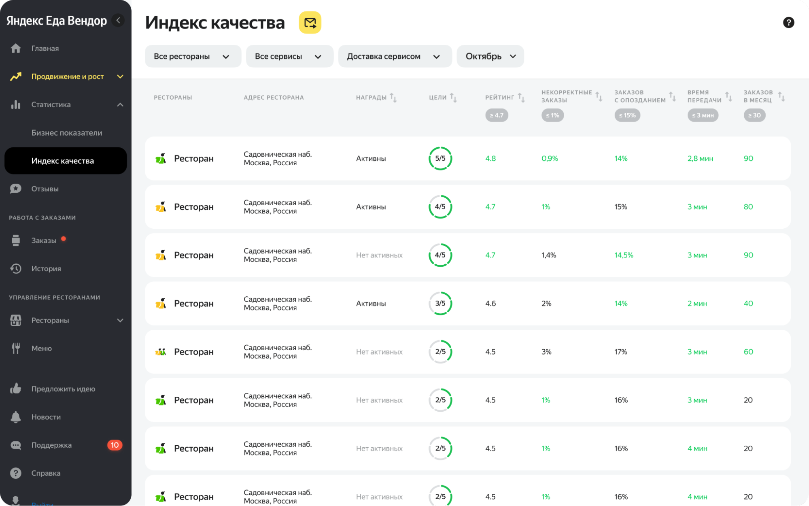Open the Доставка сервисом dropdown

(x=395, y=56)
